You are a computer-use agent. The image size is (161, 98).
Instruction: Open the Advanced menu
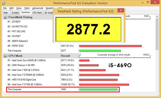point(38,8)
